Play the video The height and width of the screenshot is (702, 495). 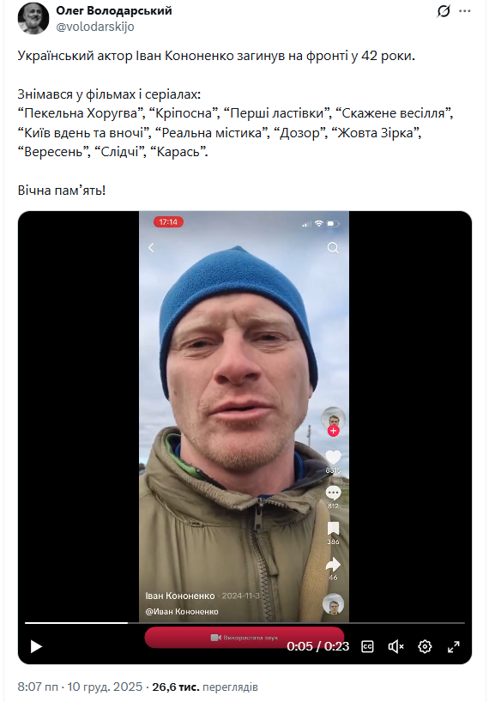pyautogui.click(x=36, y=646)
